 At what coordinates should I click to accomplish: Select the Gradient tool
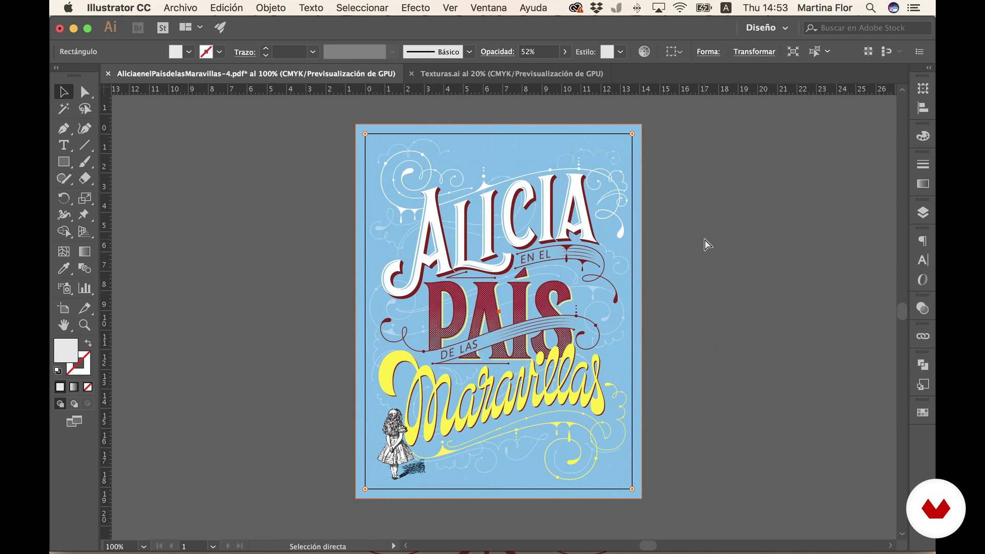coord(85,251)
